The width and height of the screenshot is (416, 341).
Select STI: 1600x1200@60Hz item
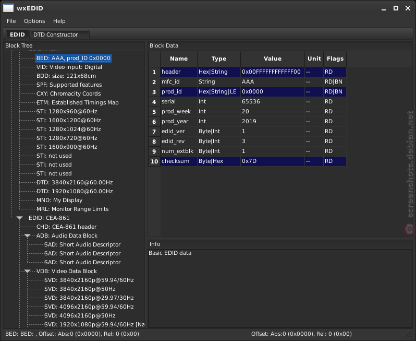click(69, 120)
